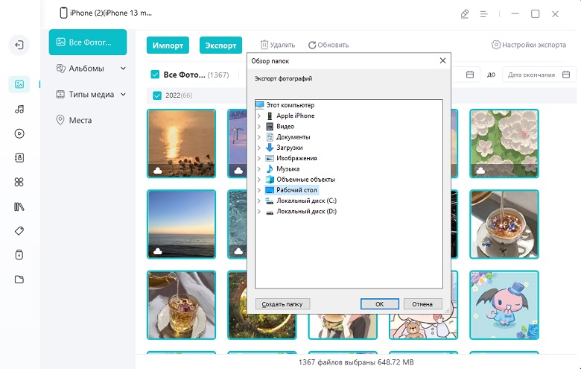Click the Создать папку button
Viewport: 581px width, 369px height.
[x=282, y=304]
